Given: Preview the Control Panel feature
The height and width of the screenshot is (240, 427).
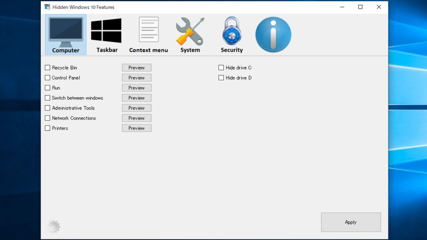Looking at the screenshot, I should (x=137, y=78).
